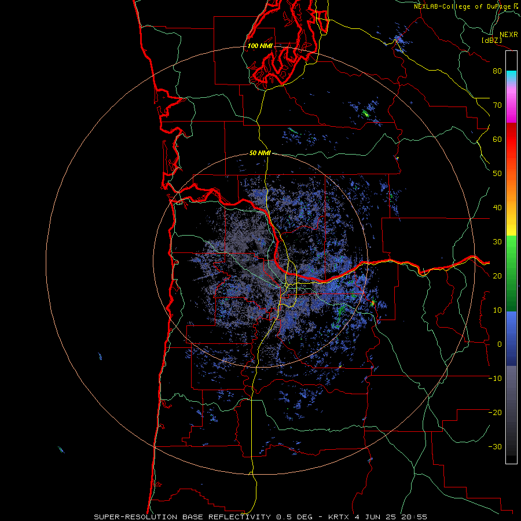The image size is (521, 521).
Task: Click the "SUPER-RESOLUTION BASE REFLECTIVITY" caption text
Action: pyautogui.click(x=182, y=517)
